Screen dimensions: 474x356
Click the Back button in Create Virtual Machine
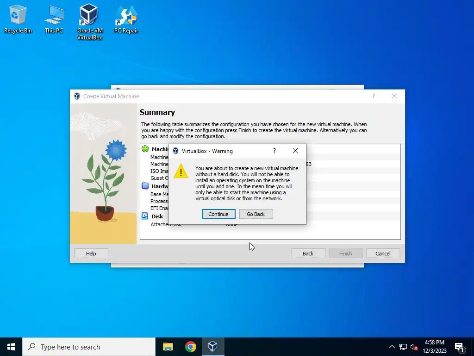[308, 254]
